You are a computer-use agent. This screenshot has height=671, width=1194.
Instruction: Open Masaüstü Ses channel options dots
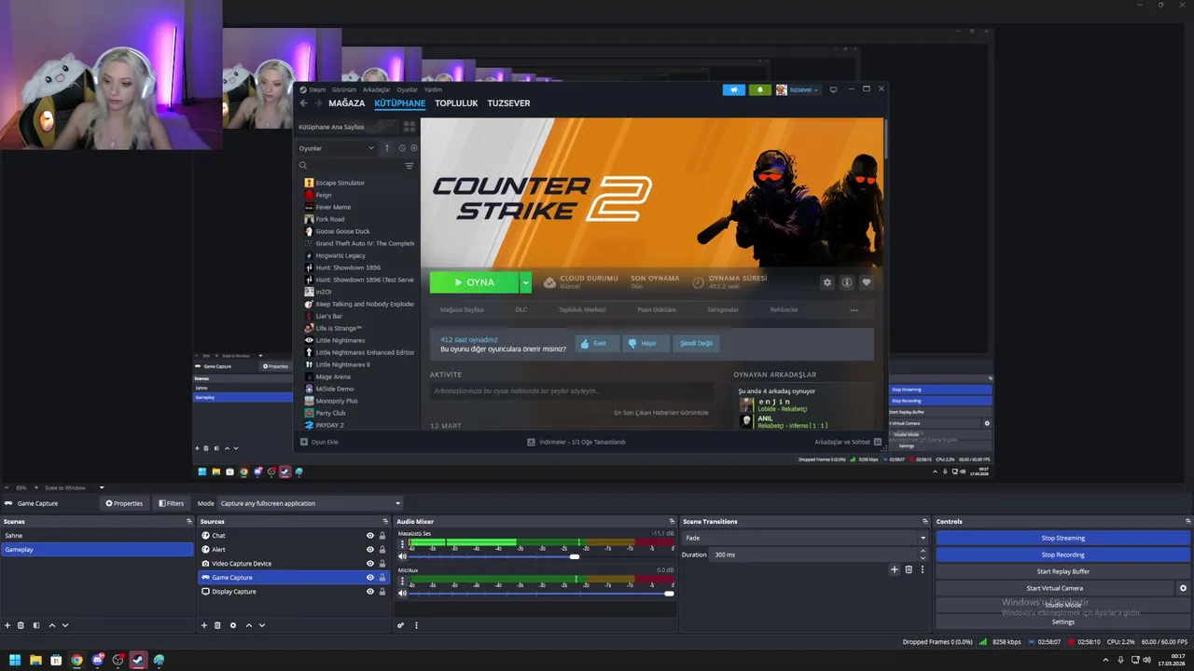403,543
